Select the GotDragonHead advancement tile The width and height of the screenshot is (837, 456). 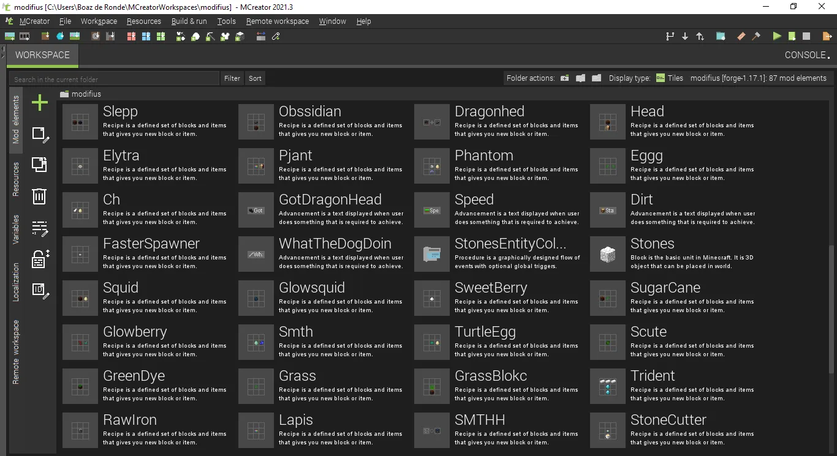click(322, 210)
